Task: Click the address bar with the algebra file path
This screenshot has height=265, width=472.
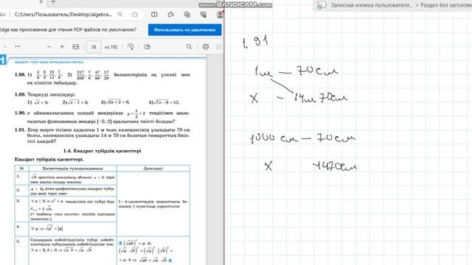Action: click(x=63, y=15)
